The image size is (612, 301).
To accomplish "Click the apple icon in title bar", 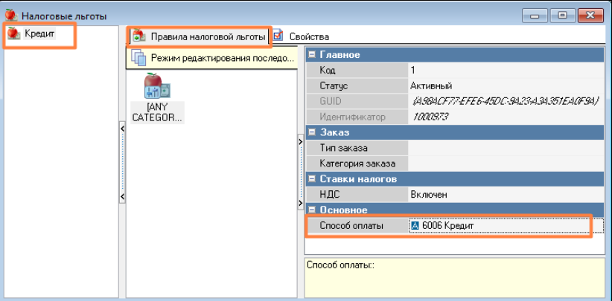I will click(10, 15).
